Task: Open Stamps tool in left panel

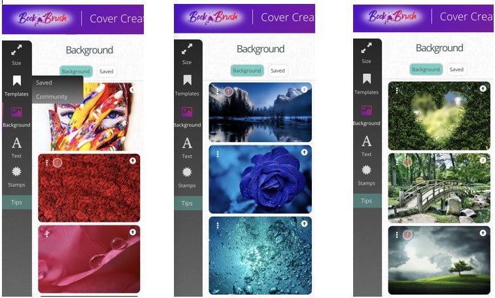Action: [x=16, y=177]
